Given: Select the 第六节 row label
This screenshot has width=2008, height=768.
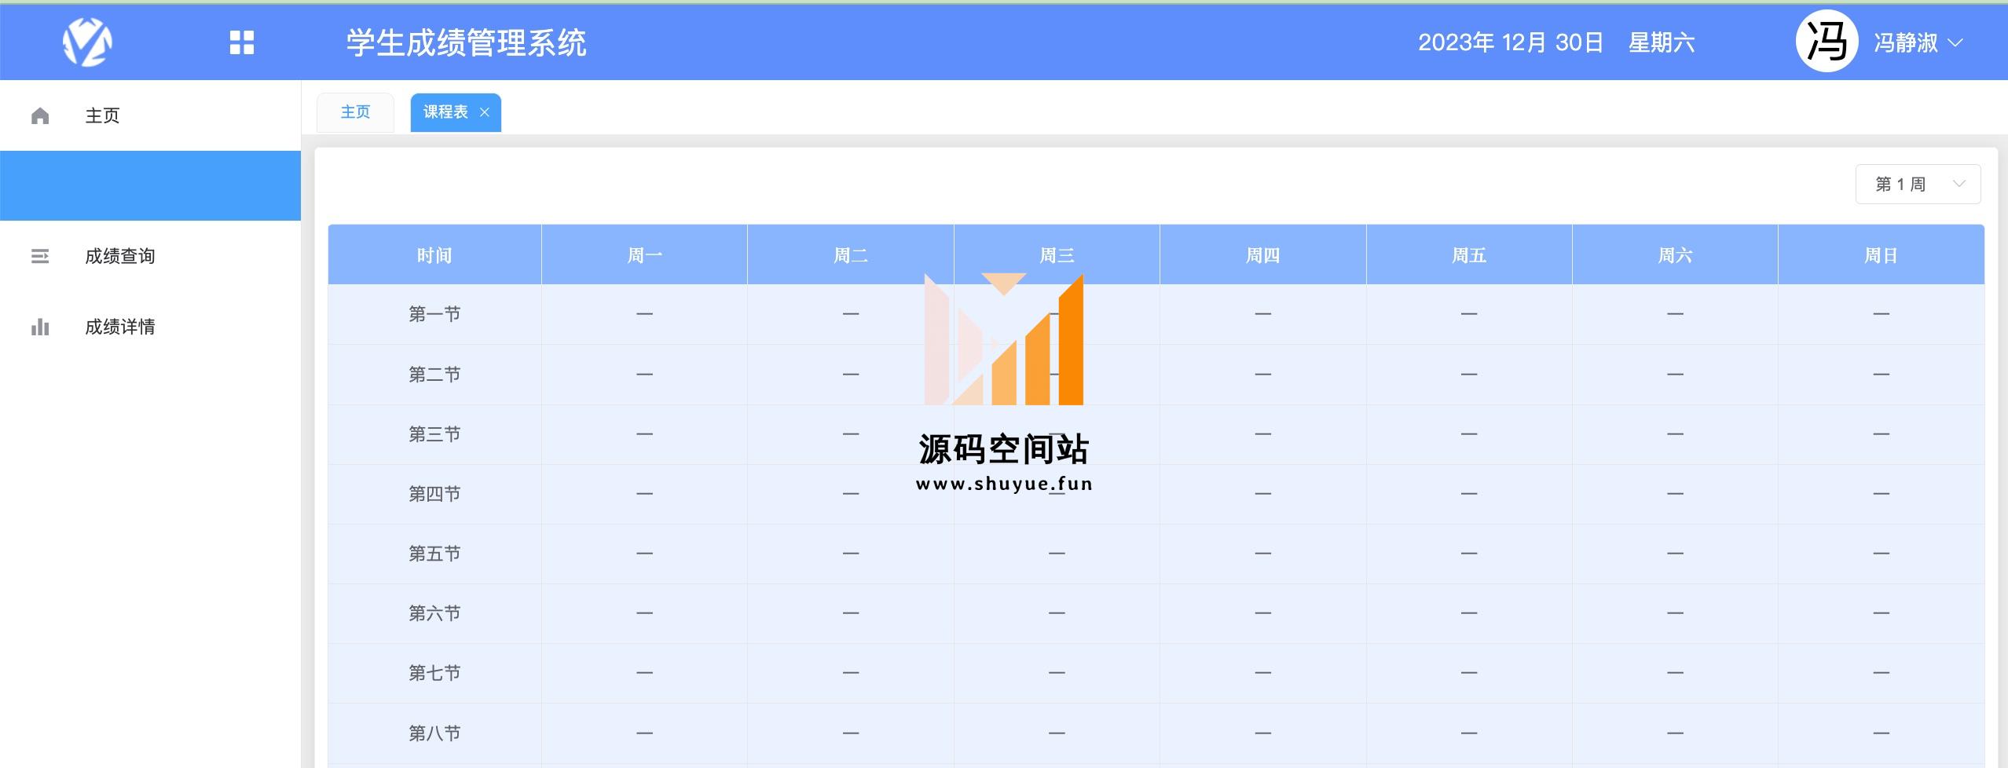Looking at the screenshot, I should (434, 613).
